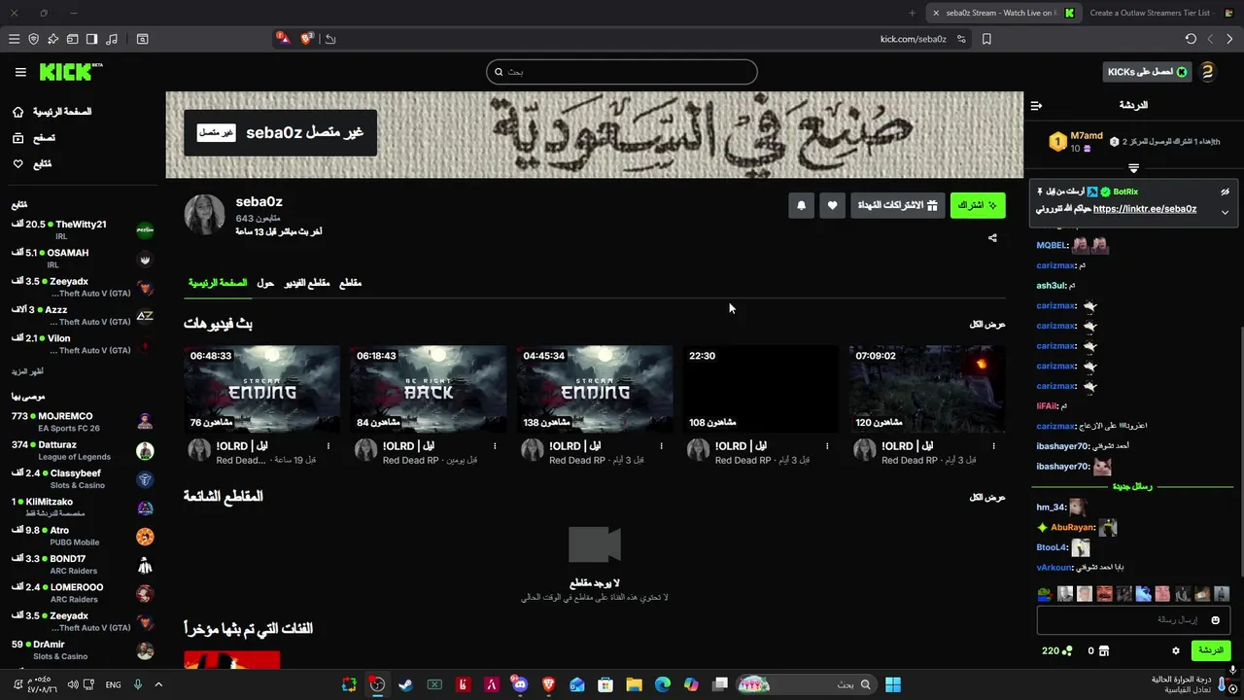Viewport: 1244px width, 700px height.
Task: Open user profile avatar at top right
Action: [1207, 72]
